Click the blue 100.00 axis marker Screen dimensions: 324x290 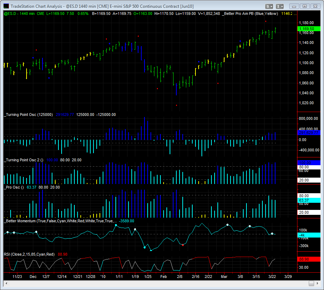tap(309, 163)
